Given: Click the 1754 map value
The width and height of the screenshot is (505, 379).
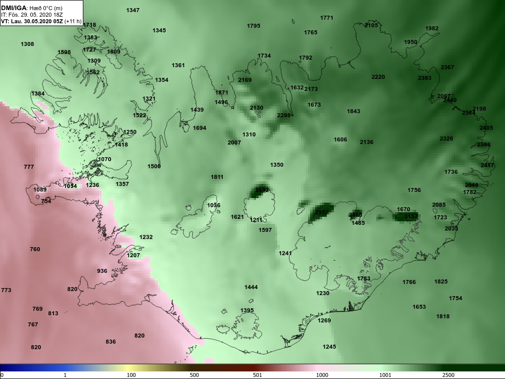Looking at the screenshot, I should 456,299.
